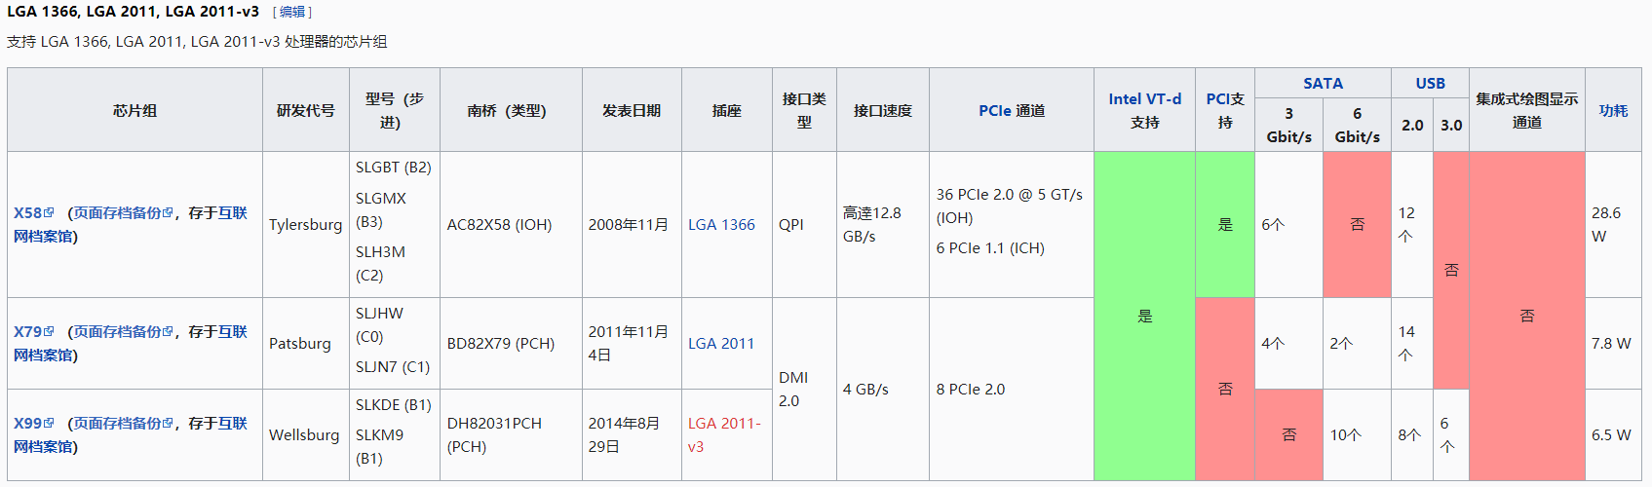This screenshot has height=487, width=1652.
Task: Follow the LGA 2011 socket link in the table
Action: pyautogui.click(x=721, y=343)
